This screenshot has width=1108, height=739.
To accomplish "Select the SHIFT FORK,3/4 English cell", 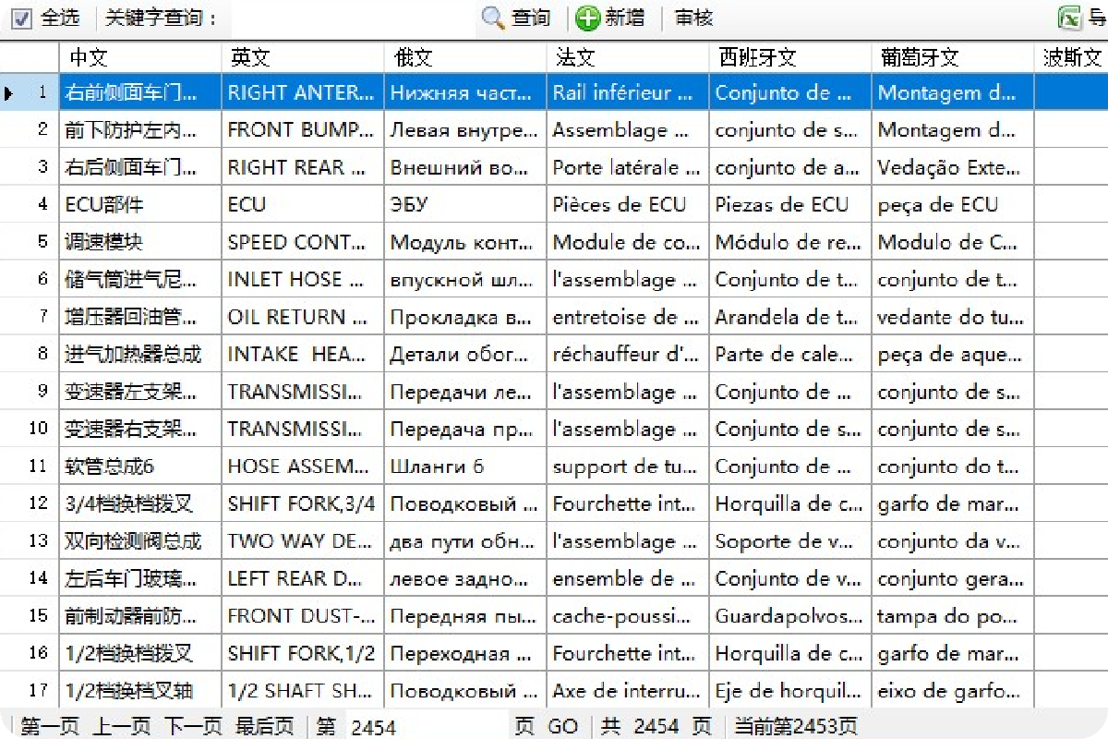I will pyautogui.click(x=303, y=503).
